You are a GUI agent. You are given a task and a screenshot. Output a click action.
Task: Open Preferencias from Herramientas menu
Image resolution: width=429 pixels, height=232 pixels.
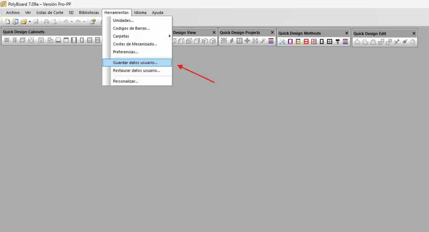[x=126, y=52]
